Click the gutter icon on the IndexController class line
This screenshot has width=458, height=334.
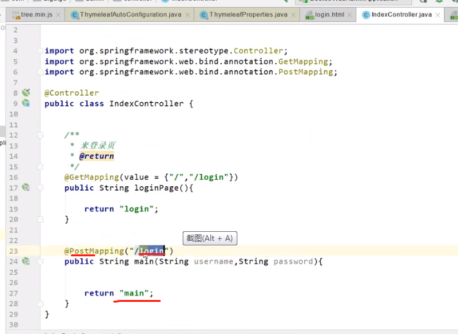(x=26, y=103)
